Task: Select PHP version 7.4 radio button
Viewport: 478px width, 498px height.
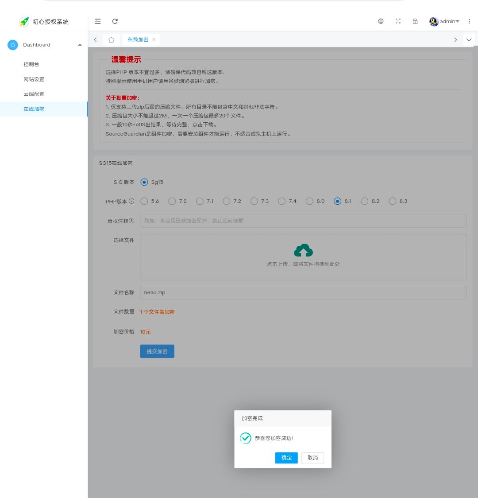Action: pyautogui.click(x=282, y=201)
